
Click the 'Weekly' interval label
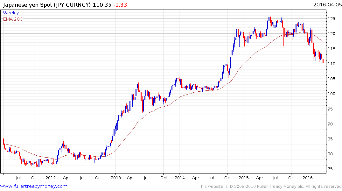point(11,13)
